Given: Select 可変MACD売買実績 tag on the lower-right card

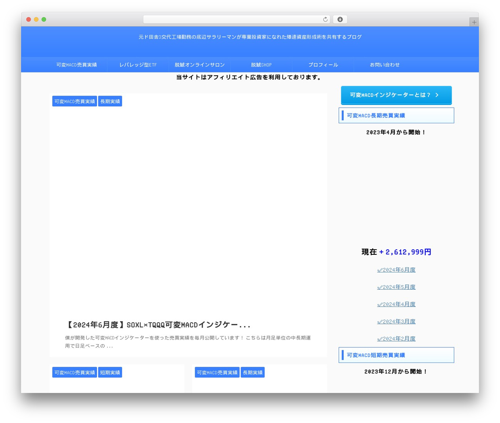Looking at the screenshot, I should pyautogui.click(x=217, y=373).
